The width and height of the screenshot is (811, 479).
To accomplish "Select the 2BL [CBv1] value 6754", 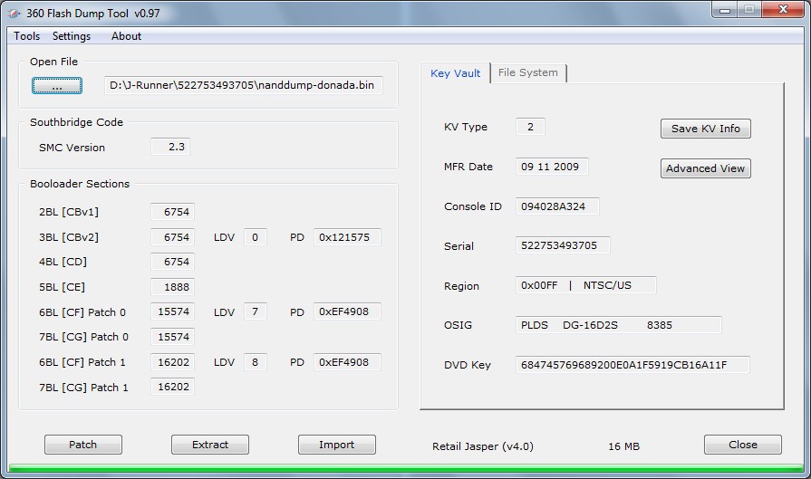I will coord(173,212).
